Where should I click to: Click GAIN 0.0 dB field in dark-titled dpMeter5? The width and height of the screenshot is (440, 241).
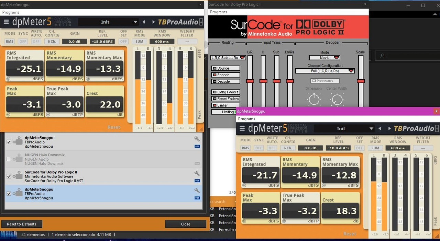tap(75, 42)
